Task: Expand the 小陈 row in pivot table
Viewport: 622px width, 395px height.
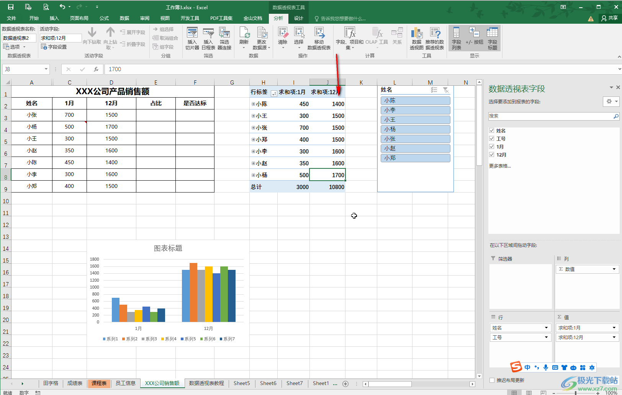Action: coord(253,104)
